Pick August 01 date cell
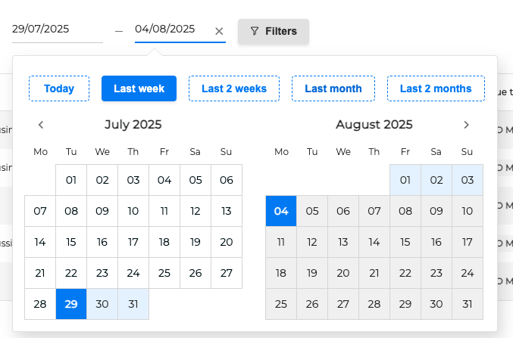The image size is (513, 338). coord(405,180)
